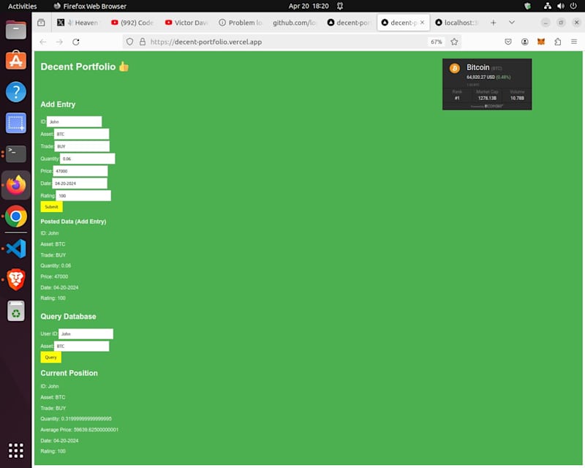This screenshot has height=468, width=585.
Task: Click tracking protection shield icon
Action: pyautogui.click(x=129, y=42)
